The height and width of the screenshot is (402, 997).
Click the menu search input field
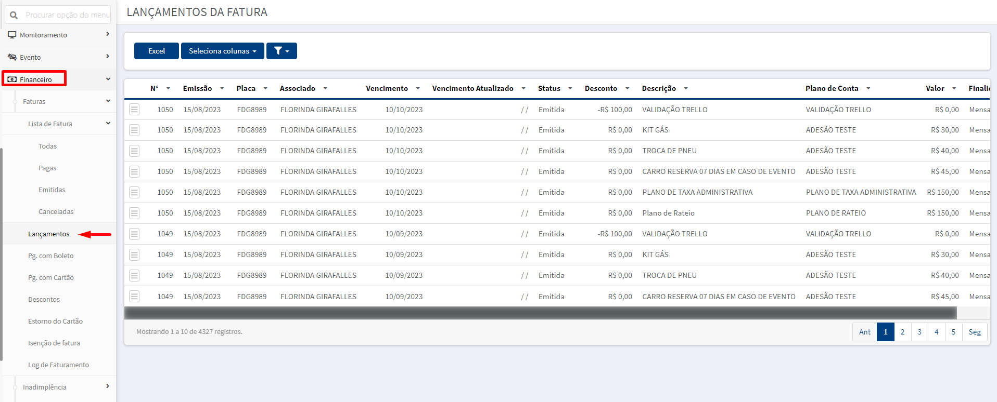click(58, 15)
